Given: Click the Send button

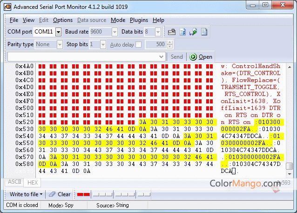Looking at the screenshot, I should pyautogui.click(x=177, y=57).
